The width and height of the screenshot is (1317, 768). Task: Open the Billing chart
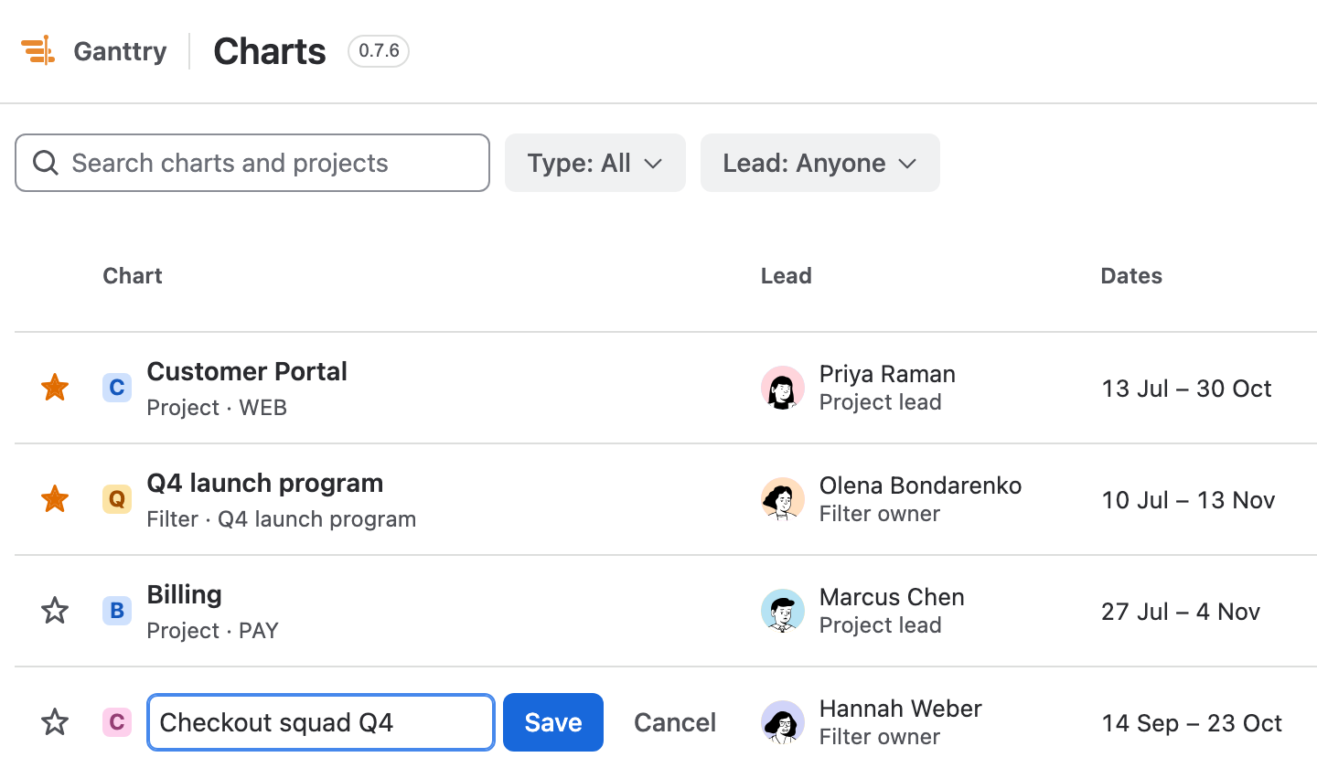tap(185, 595)
